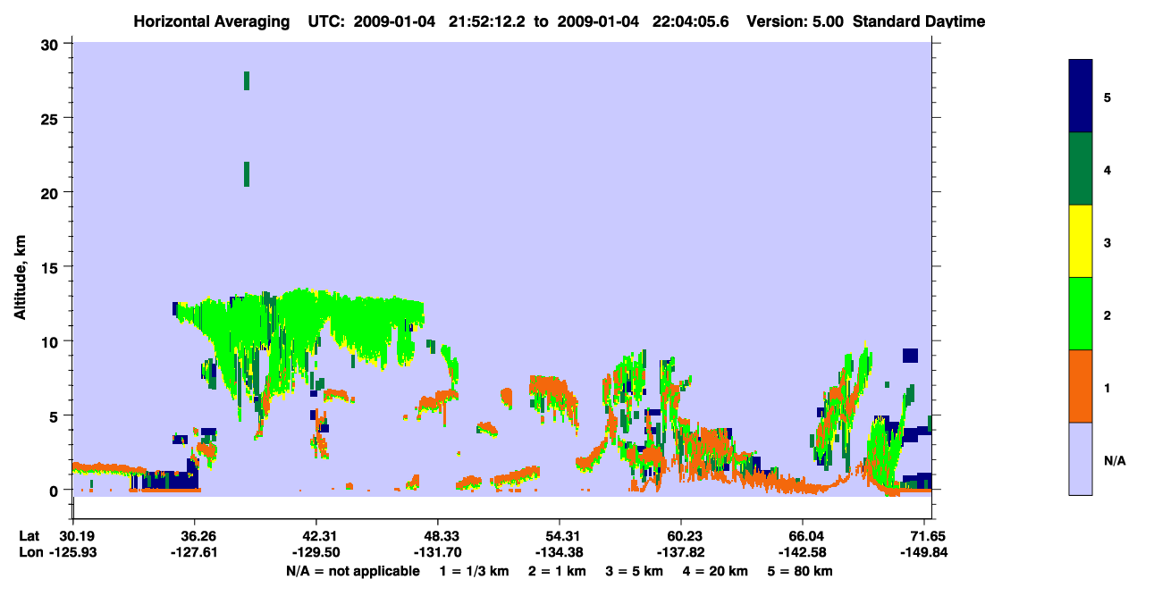Click the 'N/A = not applicable' legend note
The height and width of the screenshot is (596, 1162).
coord(352,571)
